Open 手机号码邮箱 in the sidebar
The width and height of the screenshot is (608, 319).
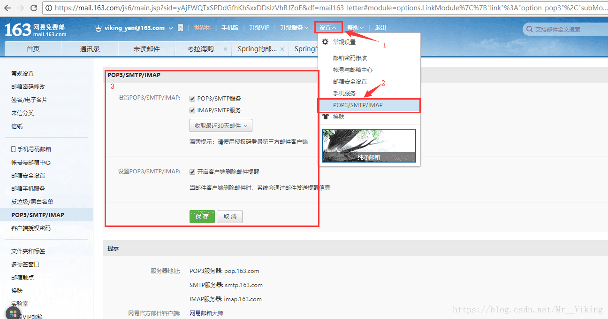(34, 149)
